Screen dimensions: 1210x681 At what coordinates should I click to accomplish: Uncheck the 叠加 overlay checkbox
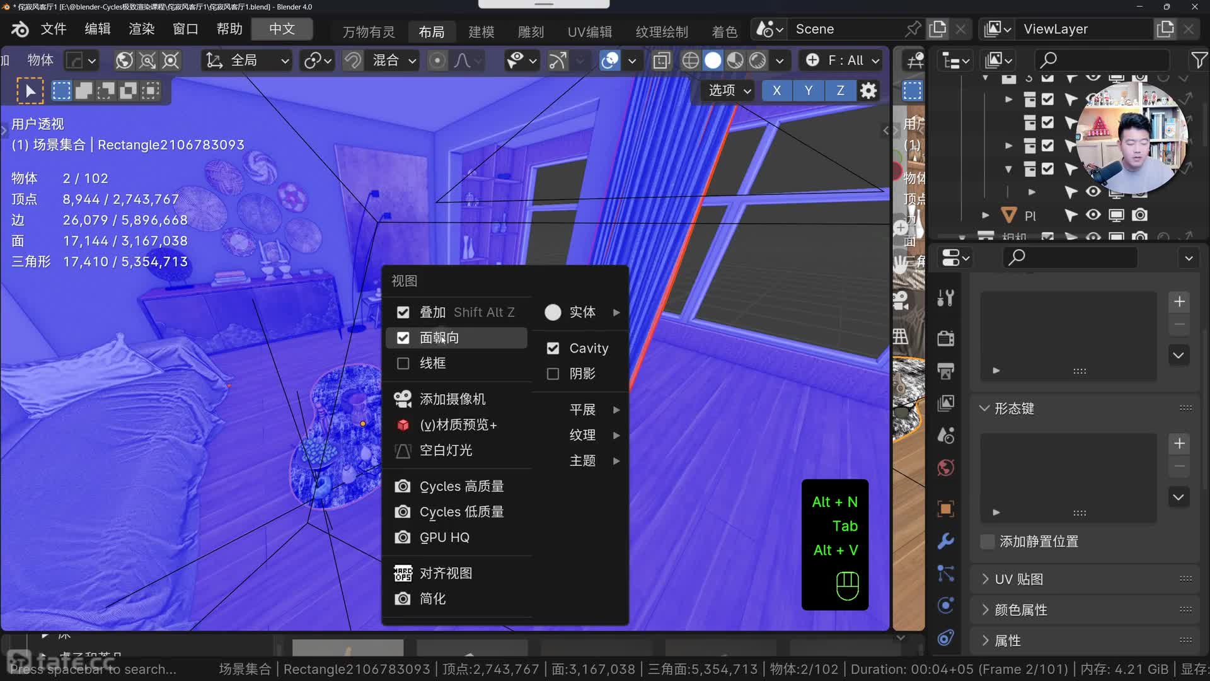point(403,312)
